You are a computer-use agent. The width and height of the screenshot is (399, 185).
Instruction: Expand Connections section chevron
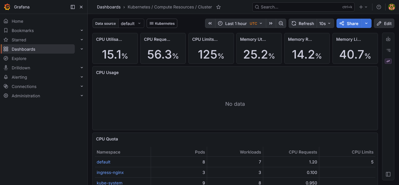click(82, 86)
